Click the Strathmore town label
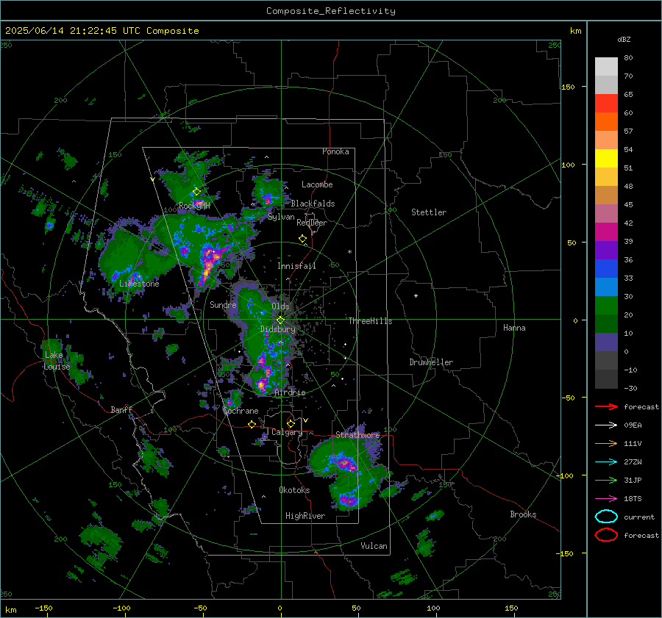 [357, 435]
